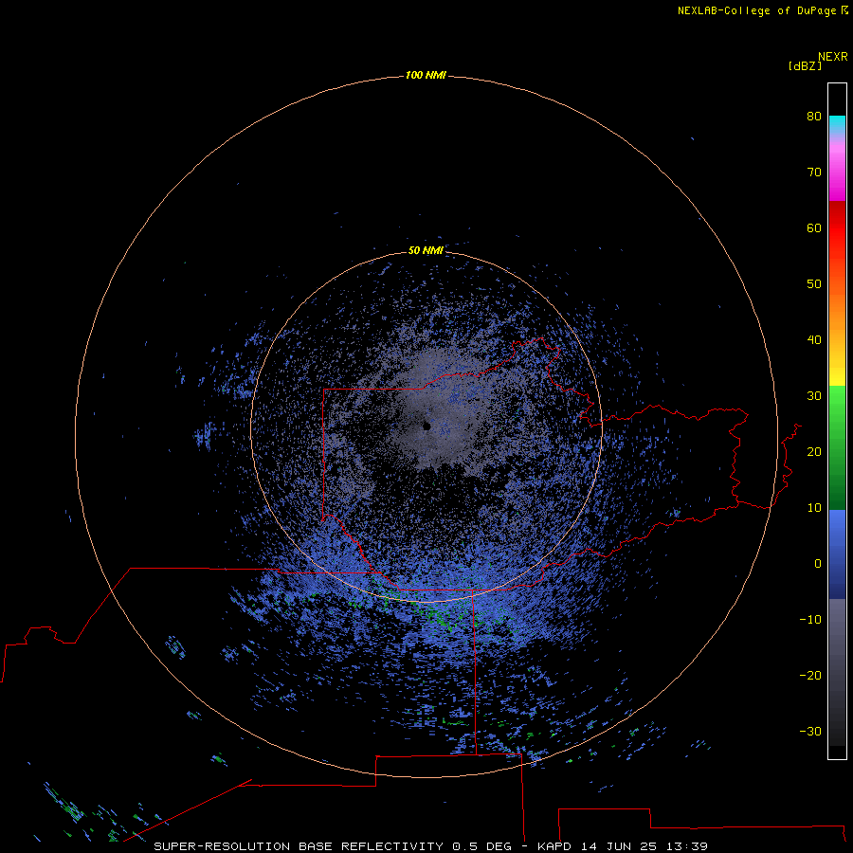Screen dimensions: 853x853
Task: Click the green segment of the color bar
Action: pyautogui.click(x=837, y=447)
